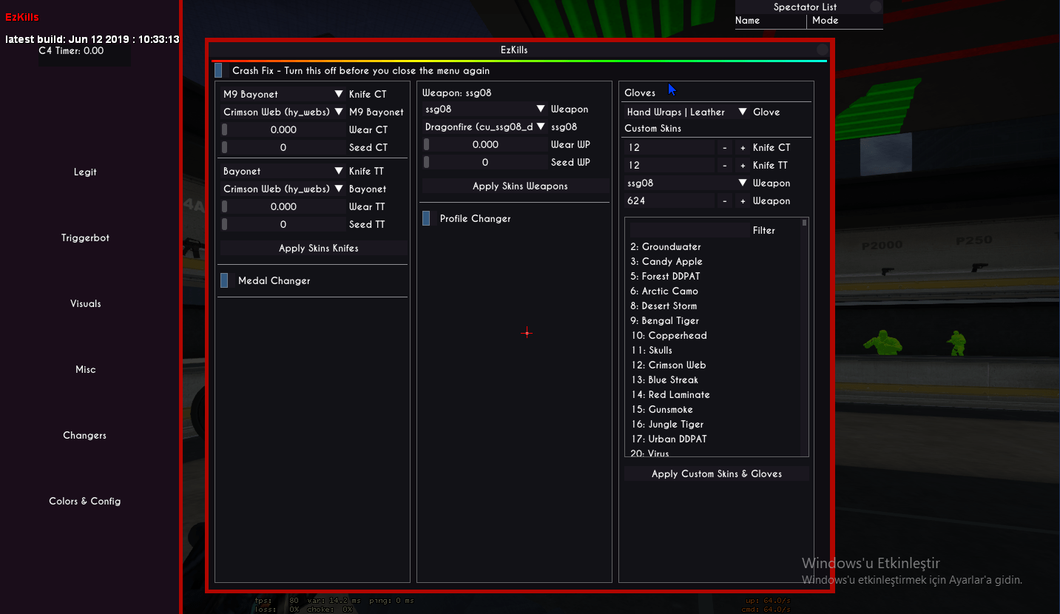This screenshot has height=614, width=1060.
Task: Select '5: Forest DDPAT' skin entry
Action: click(665, 276)
